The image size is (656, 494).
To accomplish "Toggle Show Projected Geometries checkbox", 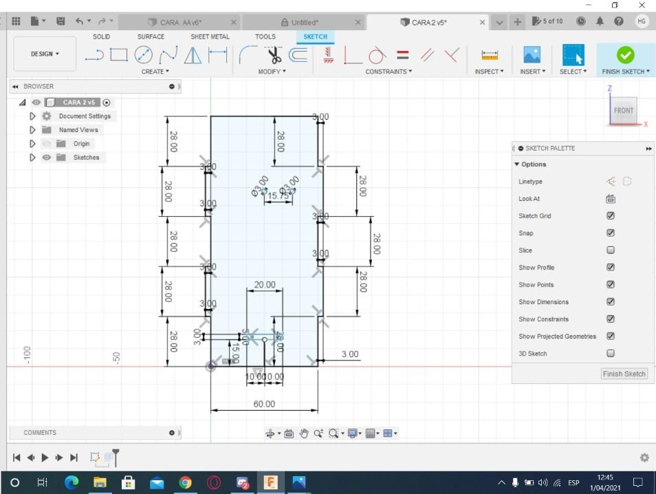I will pos(611,336).
